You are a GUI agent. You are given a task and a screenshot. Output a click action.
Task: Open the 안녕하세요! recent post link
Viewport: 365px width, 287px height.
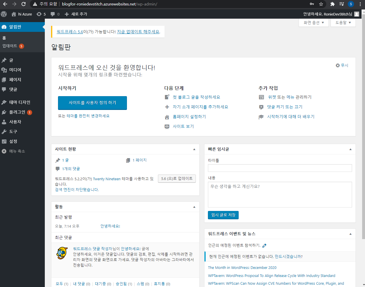[x=110, y=226]
